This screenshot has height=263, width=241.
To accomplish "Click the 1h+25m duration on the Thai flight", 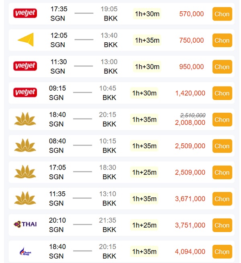I will coord(144,225).
